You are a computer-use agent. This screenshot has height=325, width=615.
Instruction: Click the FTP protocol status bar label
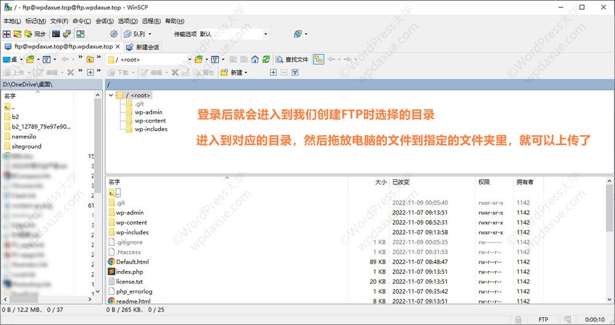543,319
